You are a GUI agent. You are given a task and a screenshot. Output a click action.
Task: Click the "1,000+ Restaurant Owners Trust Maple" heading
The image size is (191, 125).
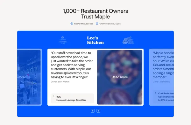pyautogui.click(x=95, y=14)
